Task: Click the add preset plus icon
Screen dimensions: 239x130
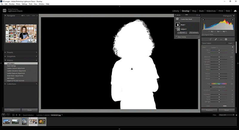Action: pos(36,52)
